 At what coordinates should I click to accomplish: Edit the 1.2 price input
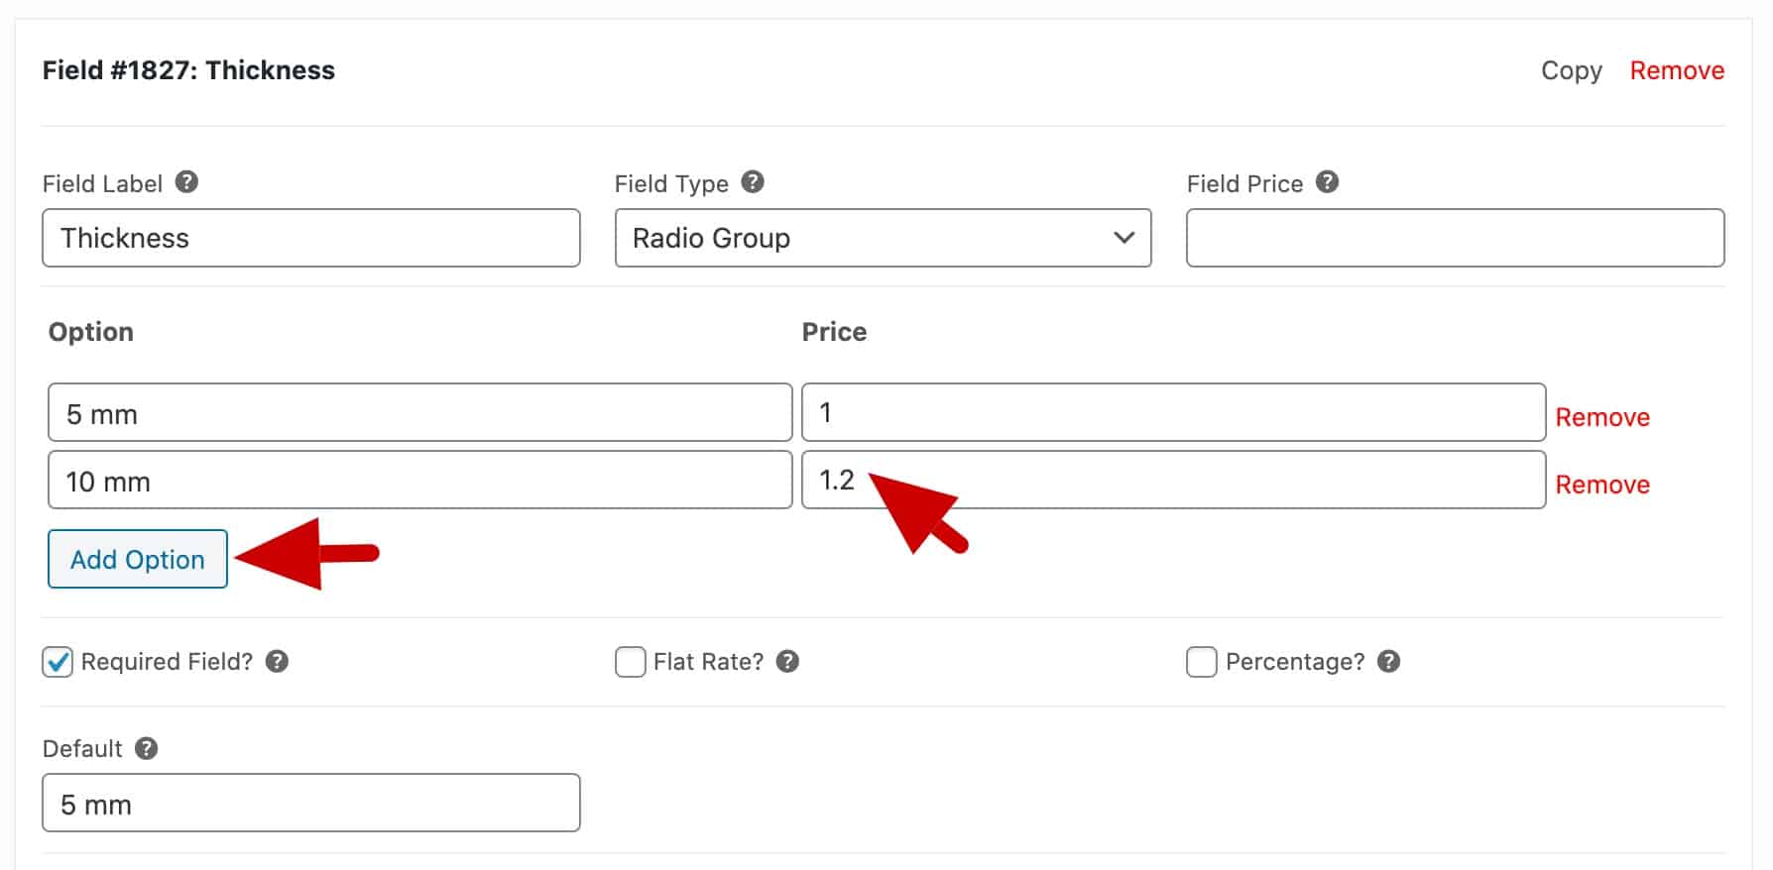1174,480
